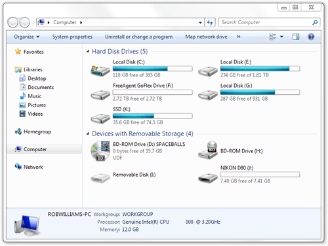Click the Back navigation button
Viewport: 328px width, 246px height.
tap(12, 22)
